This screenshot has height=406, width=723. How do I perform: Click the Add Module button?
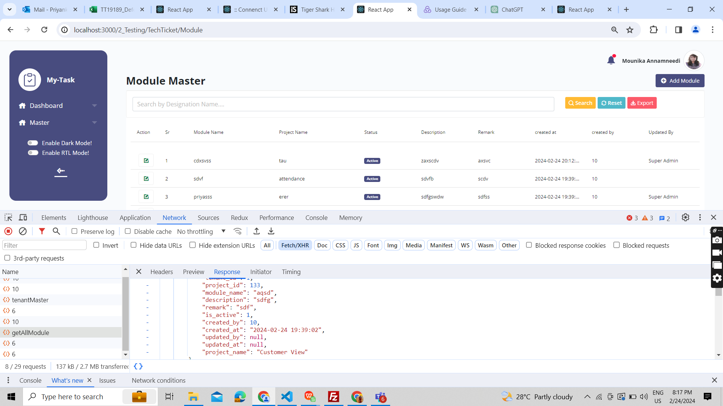click(680, 80)
